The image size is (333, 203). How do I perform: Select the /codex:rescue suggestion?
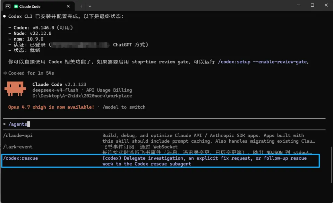[161, 161]
